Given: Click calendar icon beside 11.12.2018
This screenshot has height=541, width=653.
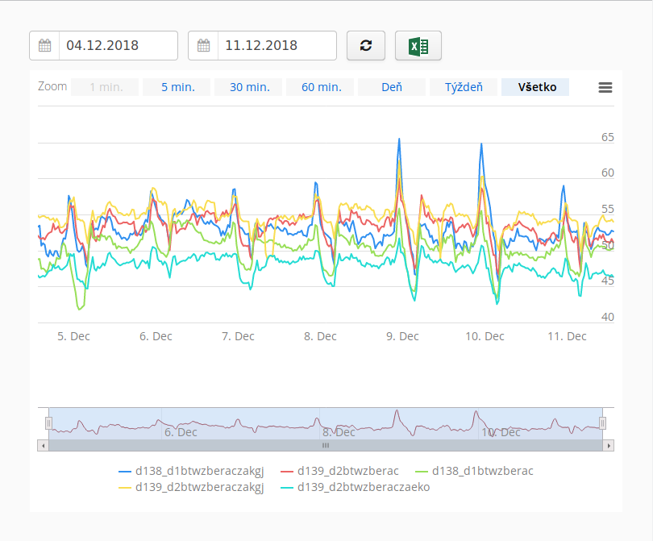Looking at the screenshot, I should tap(203, 46).
